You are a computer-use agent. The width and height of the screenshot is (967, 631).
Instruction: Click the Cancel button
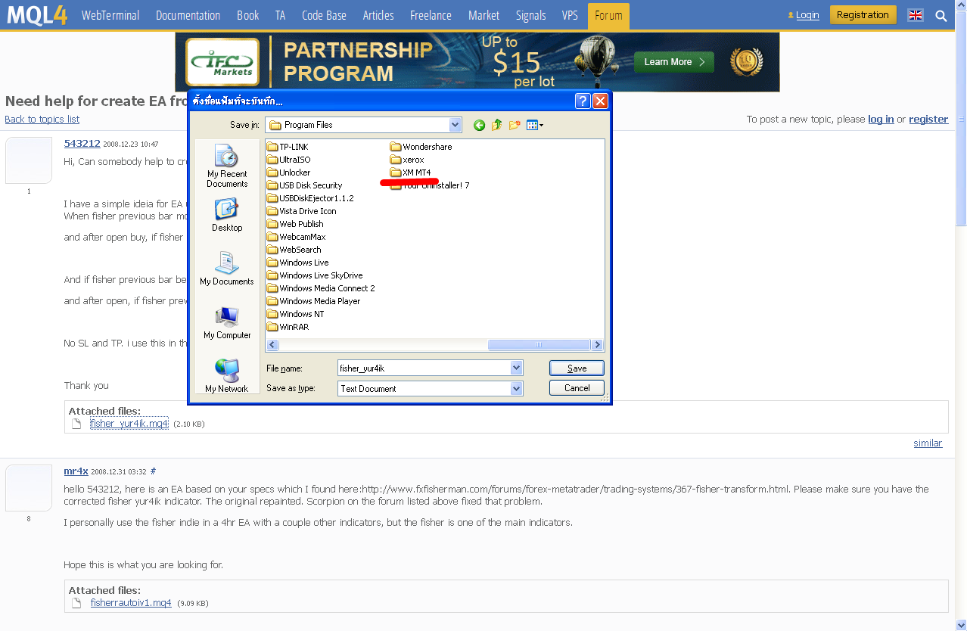click(577, 388)
